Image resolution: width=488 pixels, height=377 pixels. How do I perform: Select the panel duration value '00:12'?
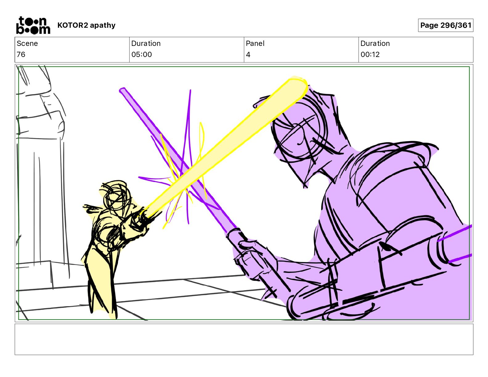[370, 55]
